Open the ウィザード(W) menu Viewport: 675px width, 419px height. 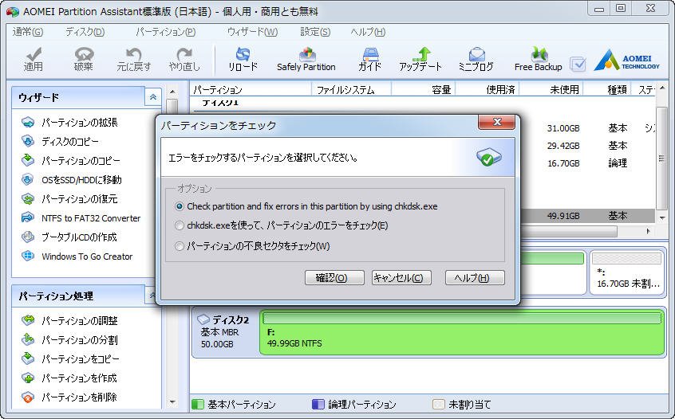(x=252, y=32)
